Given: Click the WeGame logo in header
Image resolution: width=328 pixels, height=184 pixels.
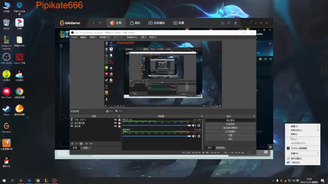Looking at the screenshot, I should tap(70, 23).
